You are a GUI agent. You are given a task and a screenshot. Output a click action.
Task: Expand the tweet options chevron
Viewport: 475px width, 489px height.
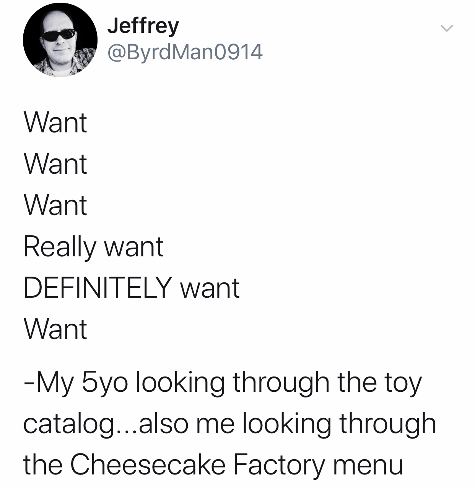[x=446, y=28]
